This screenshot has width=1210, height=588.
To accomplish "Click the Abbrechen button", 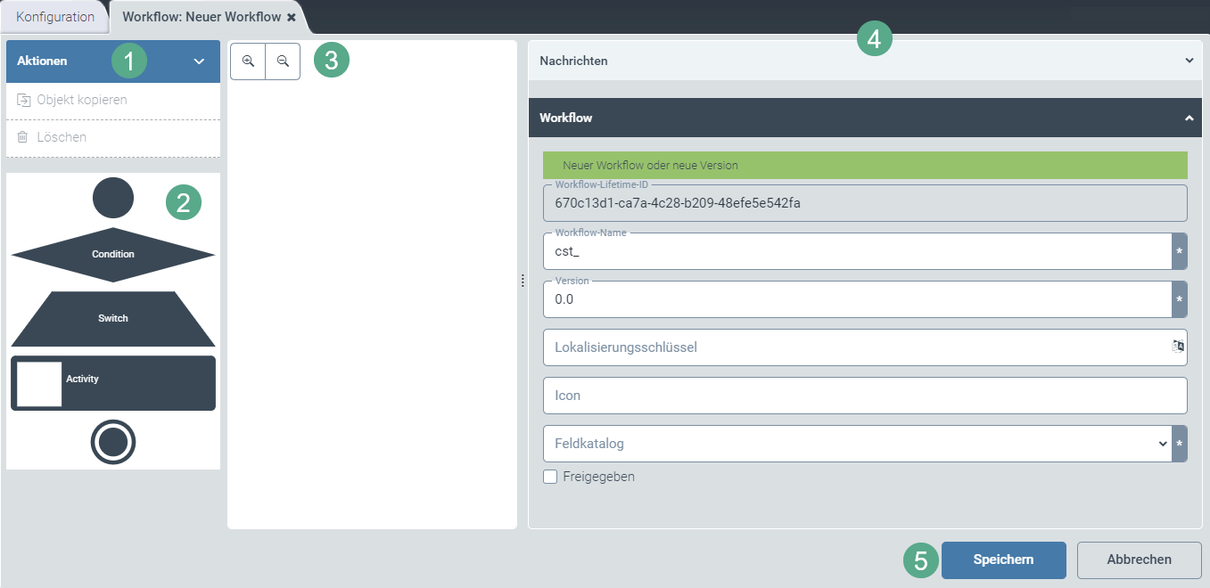I will [x=1139, y=559].
